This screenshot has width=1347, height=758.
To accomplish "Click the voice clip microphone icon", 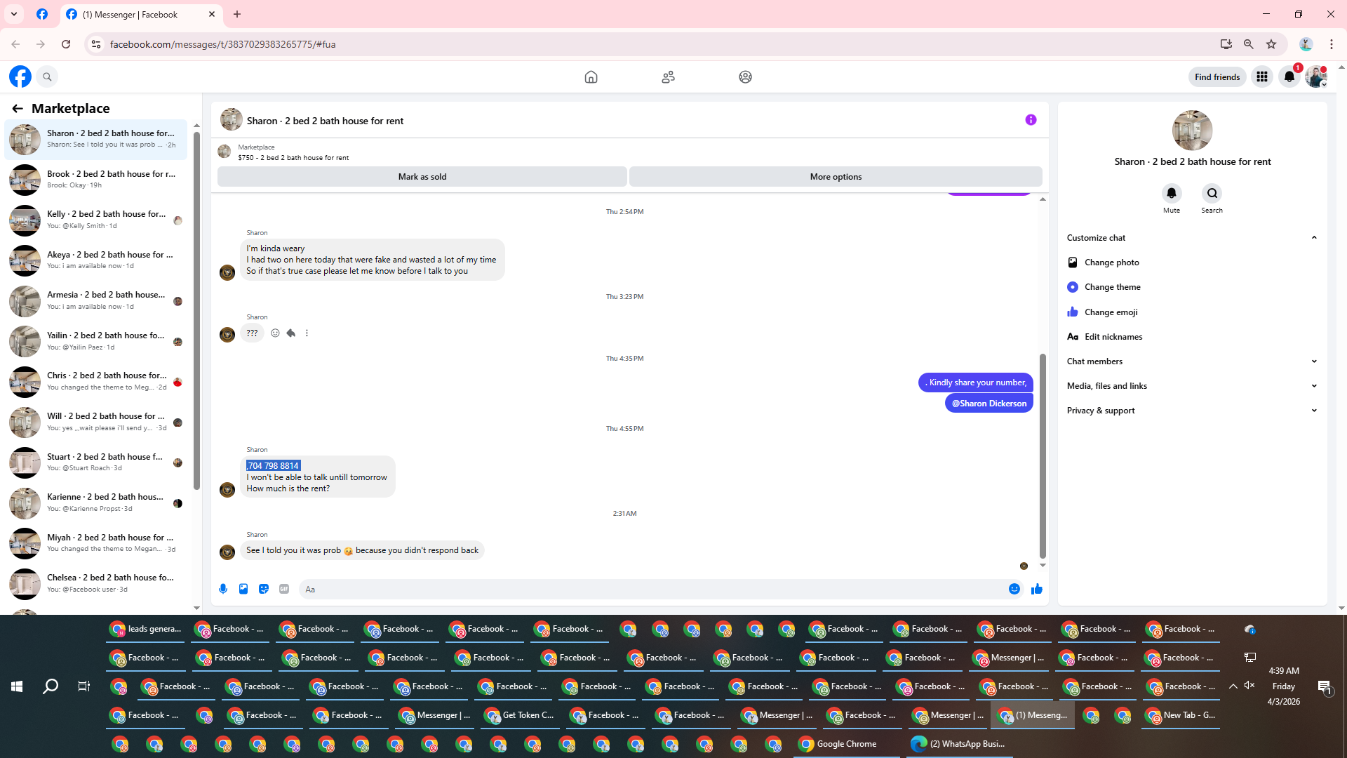I will coord(223,589).
